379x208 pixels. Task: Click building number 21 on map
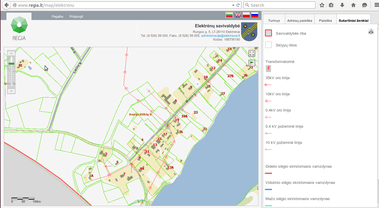(205, 129)
